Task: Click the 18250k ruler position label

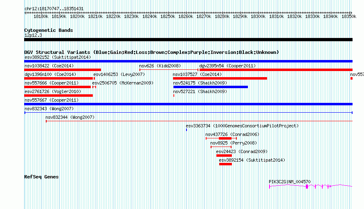Action: pos(168,16)
